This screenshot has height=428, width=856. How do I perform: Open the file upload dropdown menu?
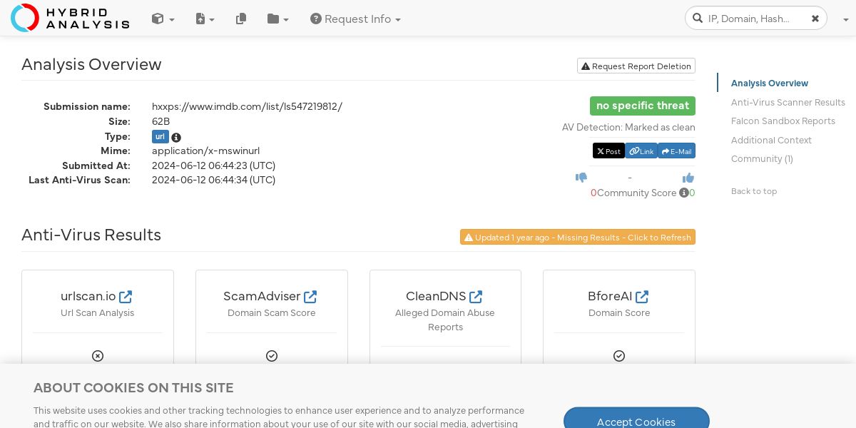(x=205, y=19)
